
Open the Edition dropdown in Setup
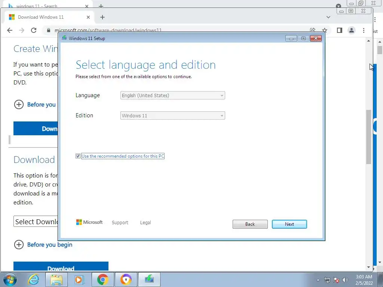(x=172, y=116)
